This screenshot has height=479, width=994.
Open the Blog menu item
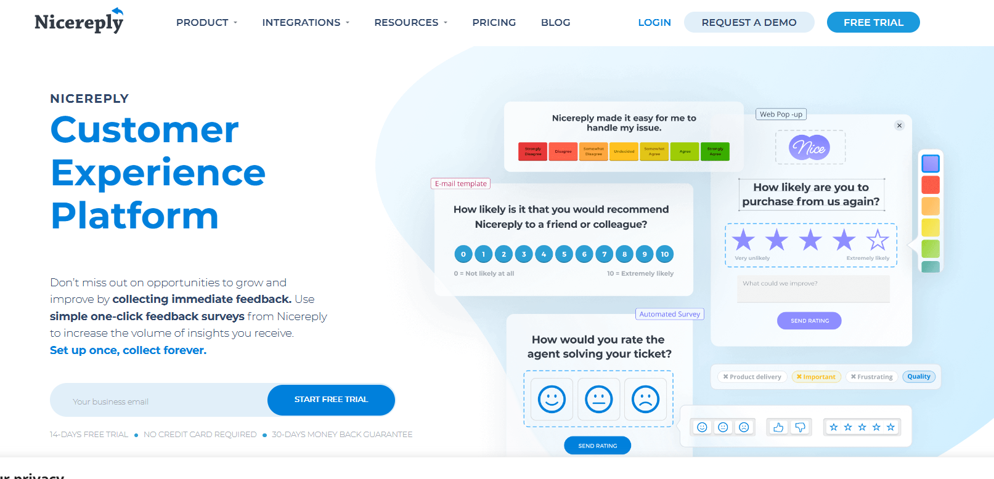tap(555, 23)
